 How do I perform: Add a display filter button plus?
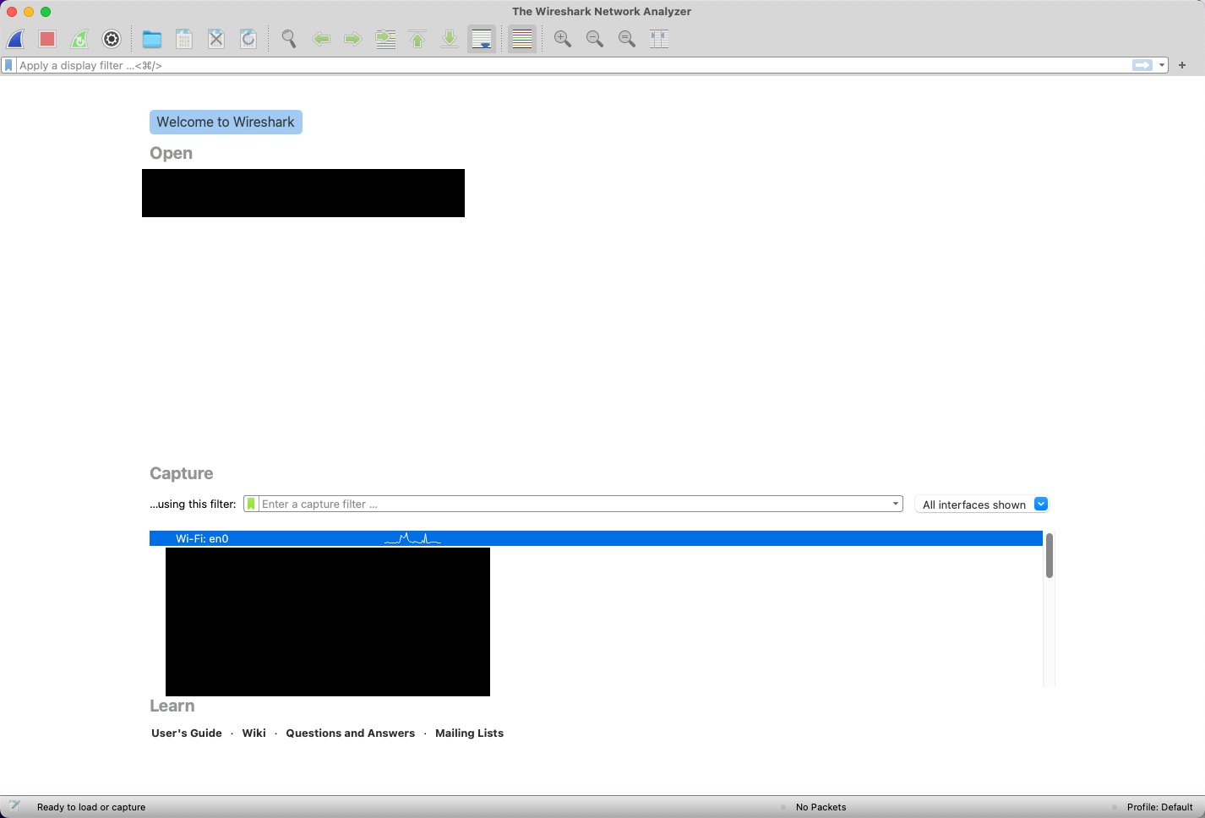(x=1182, y=65)
